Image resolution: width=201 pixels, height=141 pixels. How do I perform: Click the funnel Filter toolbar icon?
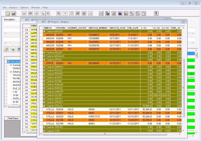tap(65, 13)
